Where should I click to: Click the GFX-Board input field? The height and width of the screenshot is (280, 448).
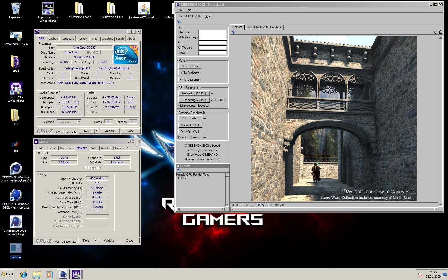[x=213, y=47]
